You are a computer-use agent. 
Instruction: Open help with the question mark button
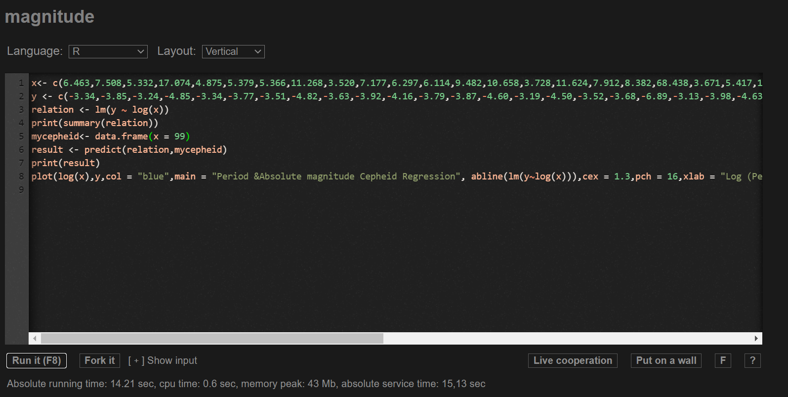tap(752, 360)
